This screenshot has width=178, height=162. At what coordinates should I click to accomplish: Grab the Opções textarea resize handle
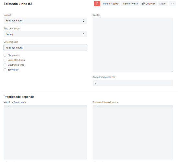[x=172, y=71]
